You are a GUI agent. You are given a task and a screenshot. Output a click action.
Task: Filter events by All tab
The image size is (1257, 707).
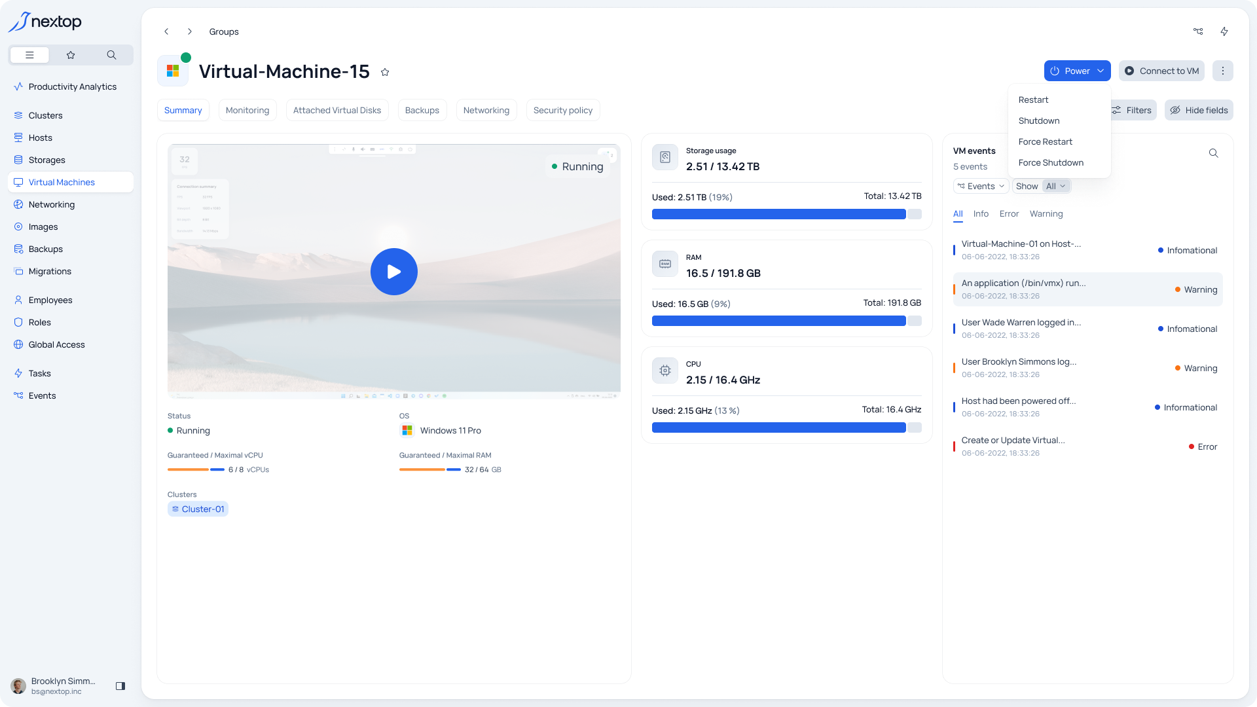click(958, 214)
